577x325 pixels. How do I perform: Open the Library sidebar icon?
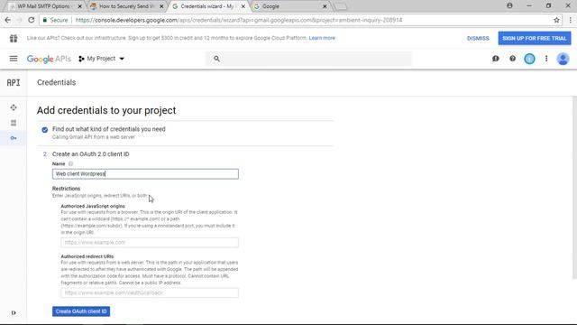14,123
